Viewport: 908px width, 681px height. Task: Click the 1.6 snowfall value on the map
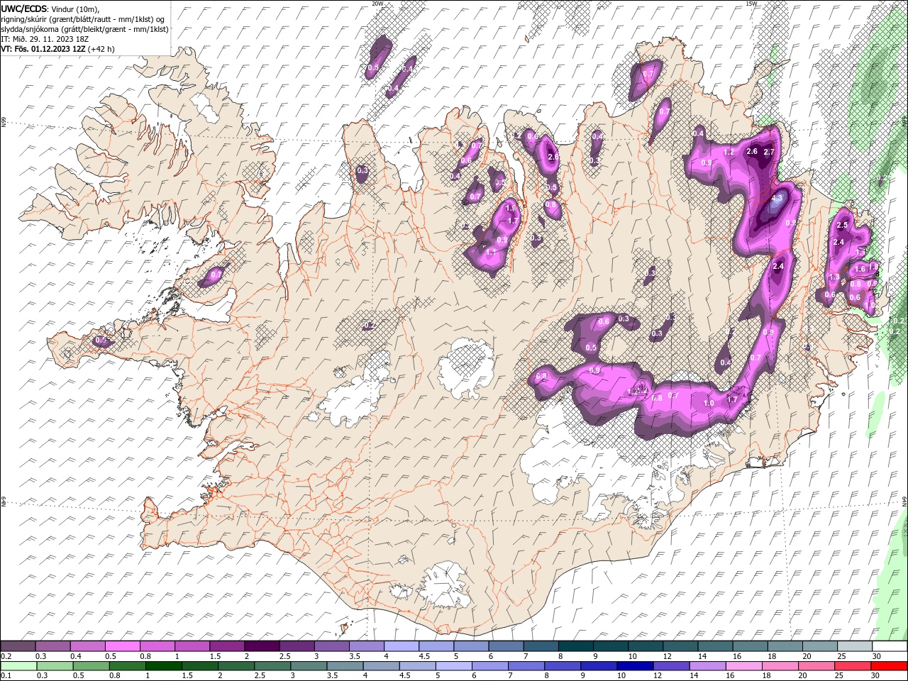(x=860, y=269)
